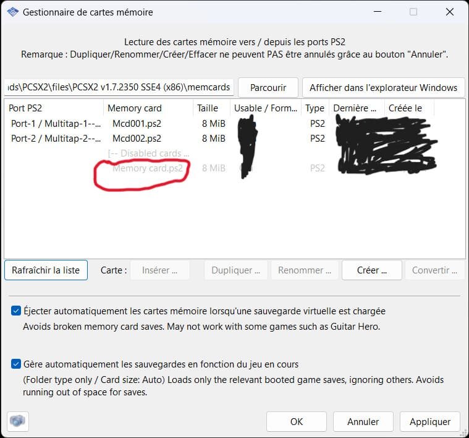
Task: Click Annuler to cancel changes
Action: click(363, 421)
